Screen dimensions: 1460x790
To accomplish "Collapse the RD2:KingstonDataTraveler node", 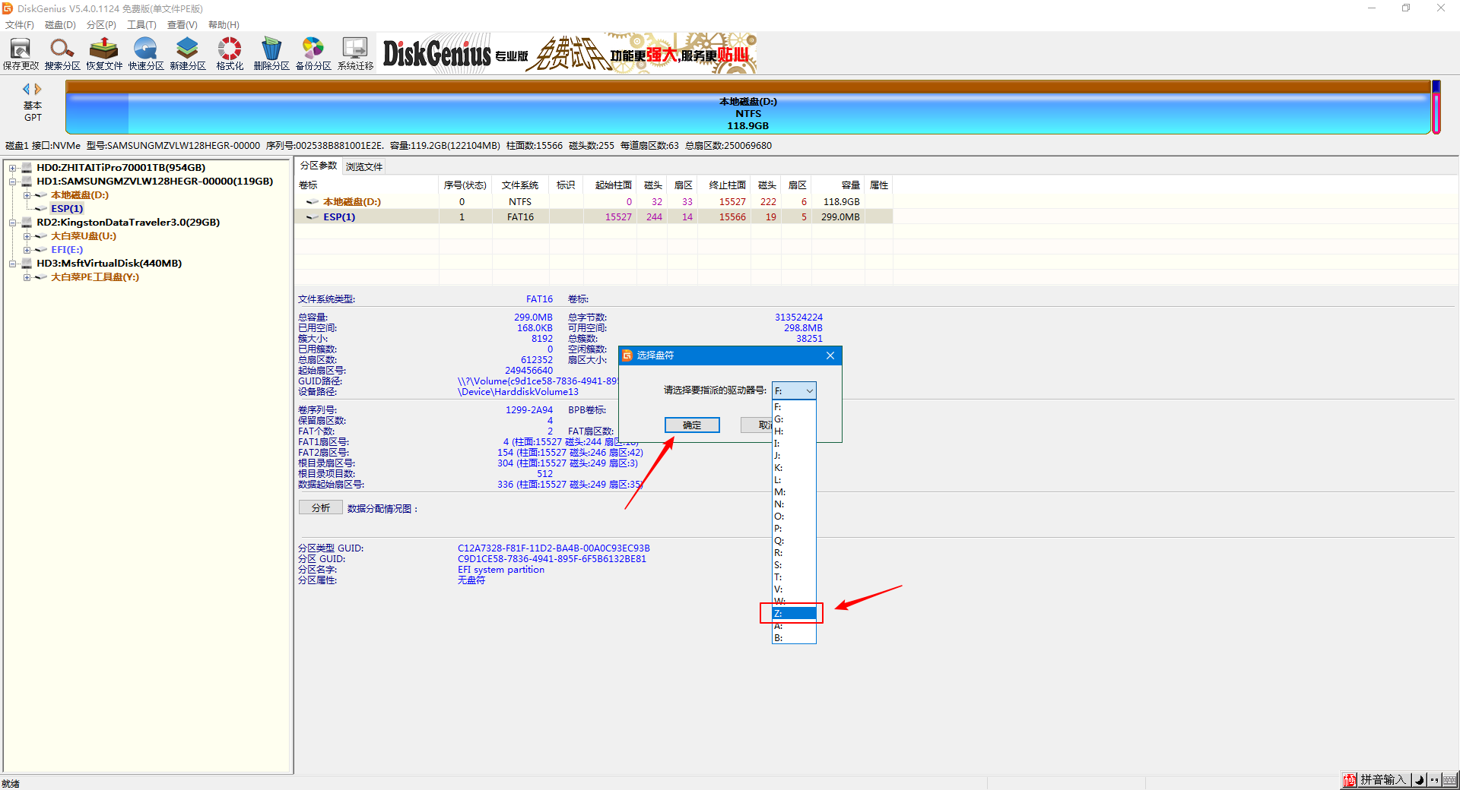I will [13, 223].
